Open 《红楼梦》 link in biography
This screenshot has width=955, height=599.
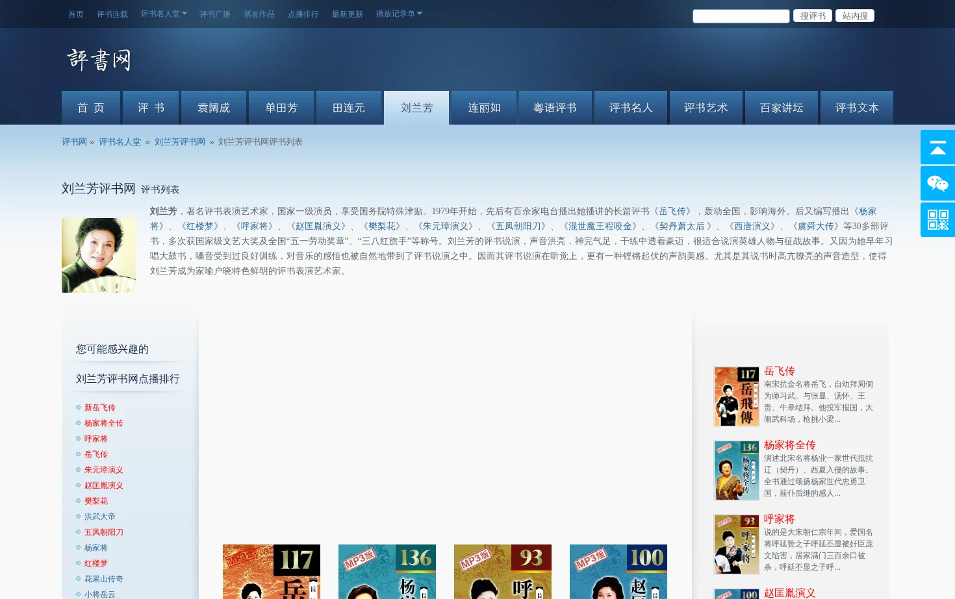pyautogui.click(x=199, y=226)
